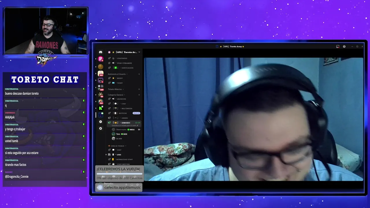
Task: Open Discord direct messages home icon
Action: (100, 52)
